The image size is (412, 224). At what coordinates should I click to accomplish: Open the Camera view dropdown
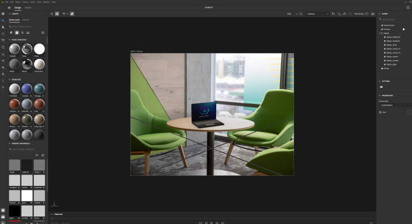coord(317,14)
